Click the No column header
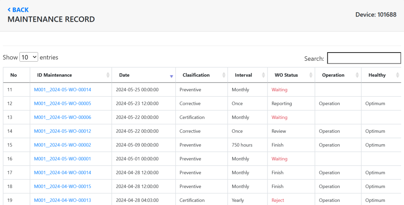 point(14,75)
